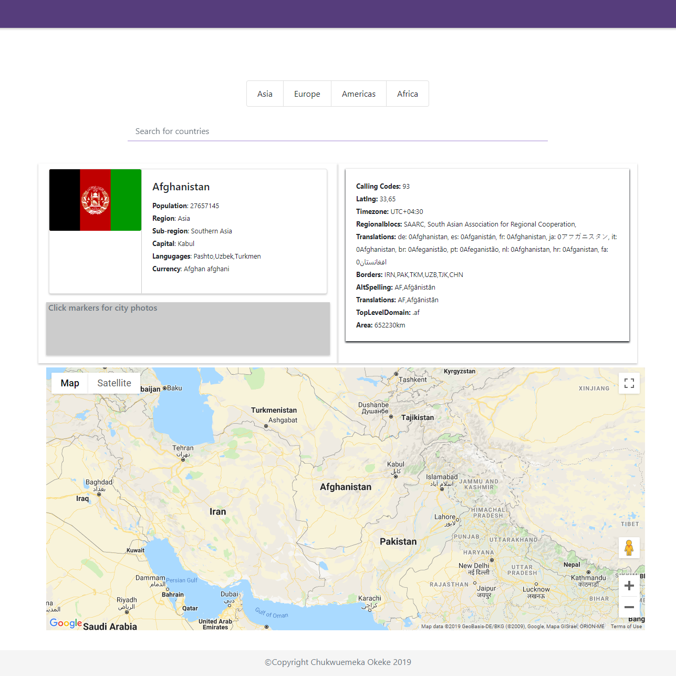Viewport: 676px width, 676px height.
Task: Click the Tashkent label on map
Action: pyautogui.click(x=413, y=380)
